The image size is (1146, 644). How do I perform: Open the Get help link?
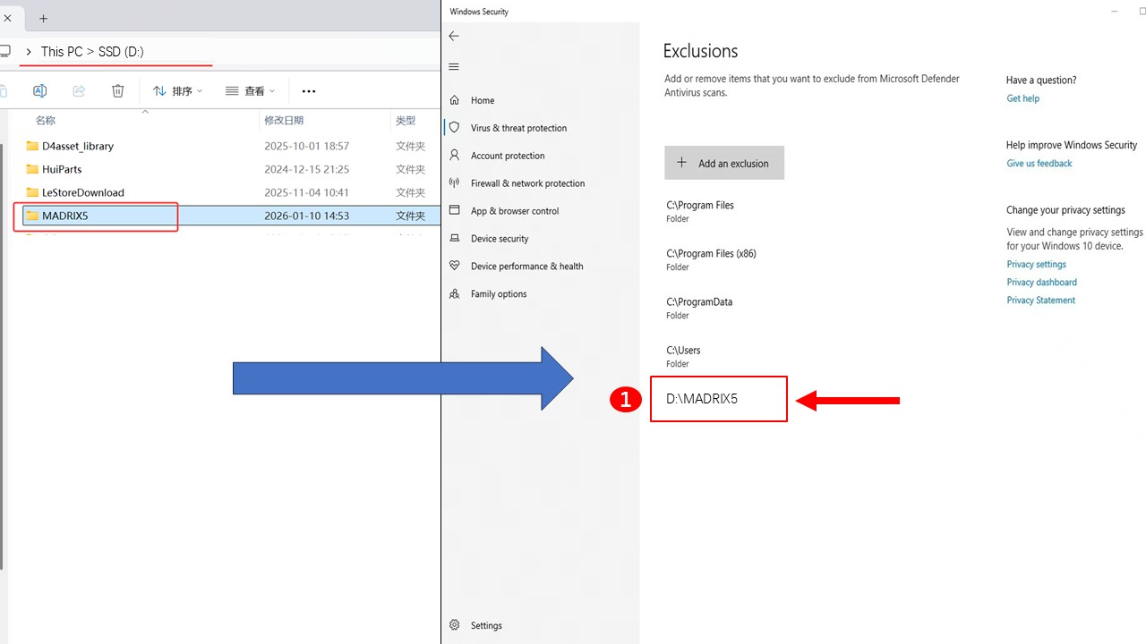(1022, 98)
